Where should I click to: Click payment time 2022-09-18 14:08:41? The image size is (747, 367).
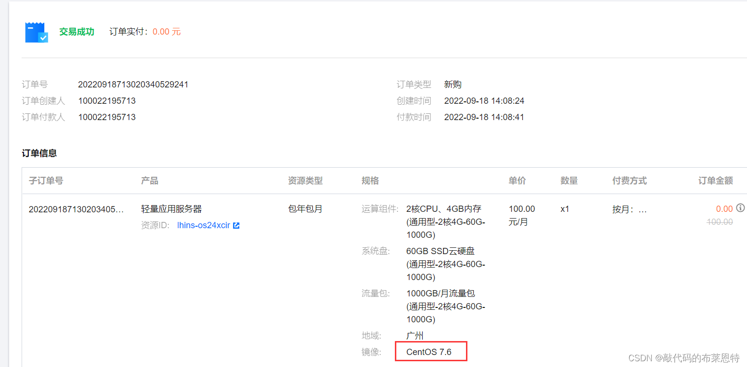click(x=484, y=117)
